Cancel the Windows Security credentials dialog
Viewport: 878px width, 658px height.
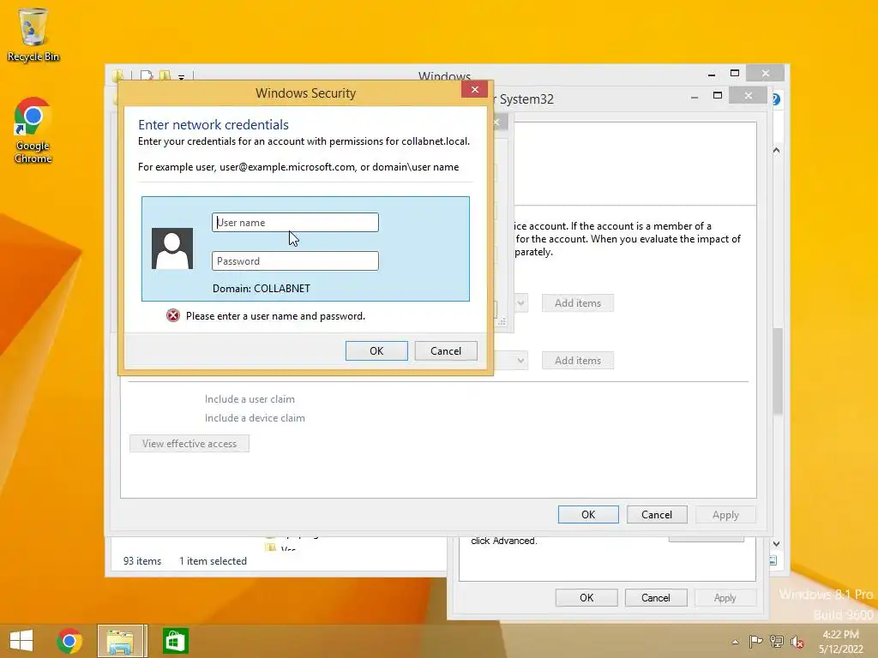tap(446, 350)
